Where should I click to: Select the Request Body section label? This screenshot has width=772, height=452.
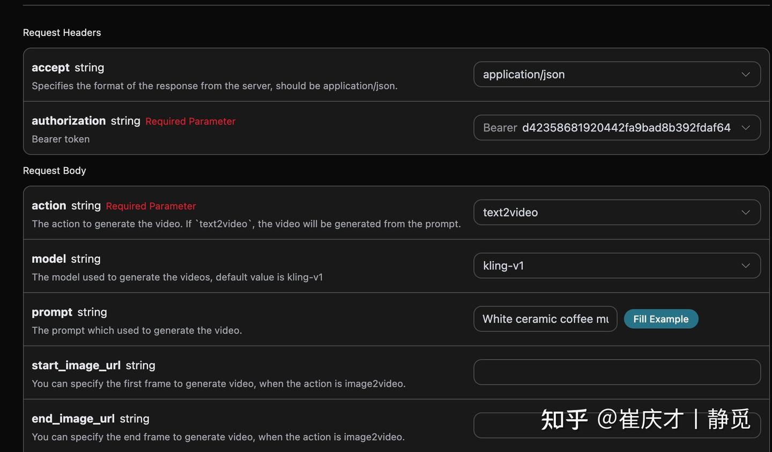[x=54, y=171]
